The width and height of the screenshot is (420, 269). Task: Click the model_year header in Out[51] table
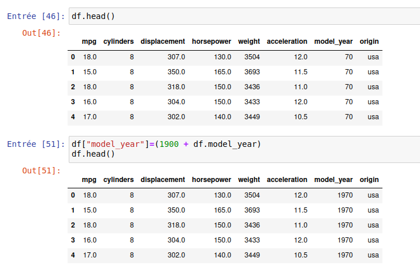pyautogui.click(x=333, y=180)
